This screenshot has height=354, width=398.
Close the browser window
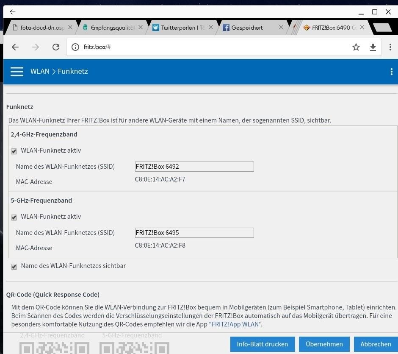point(388,12)
